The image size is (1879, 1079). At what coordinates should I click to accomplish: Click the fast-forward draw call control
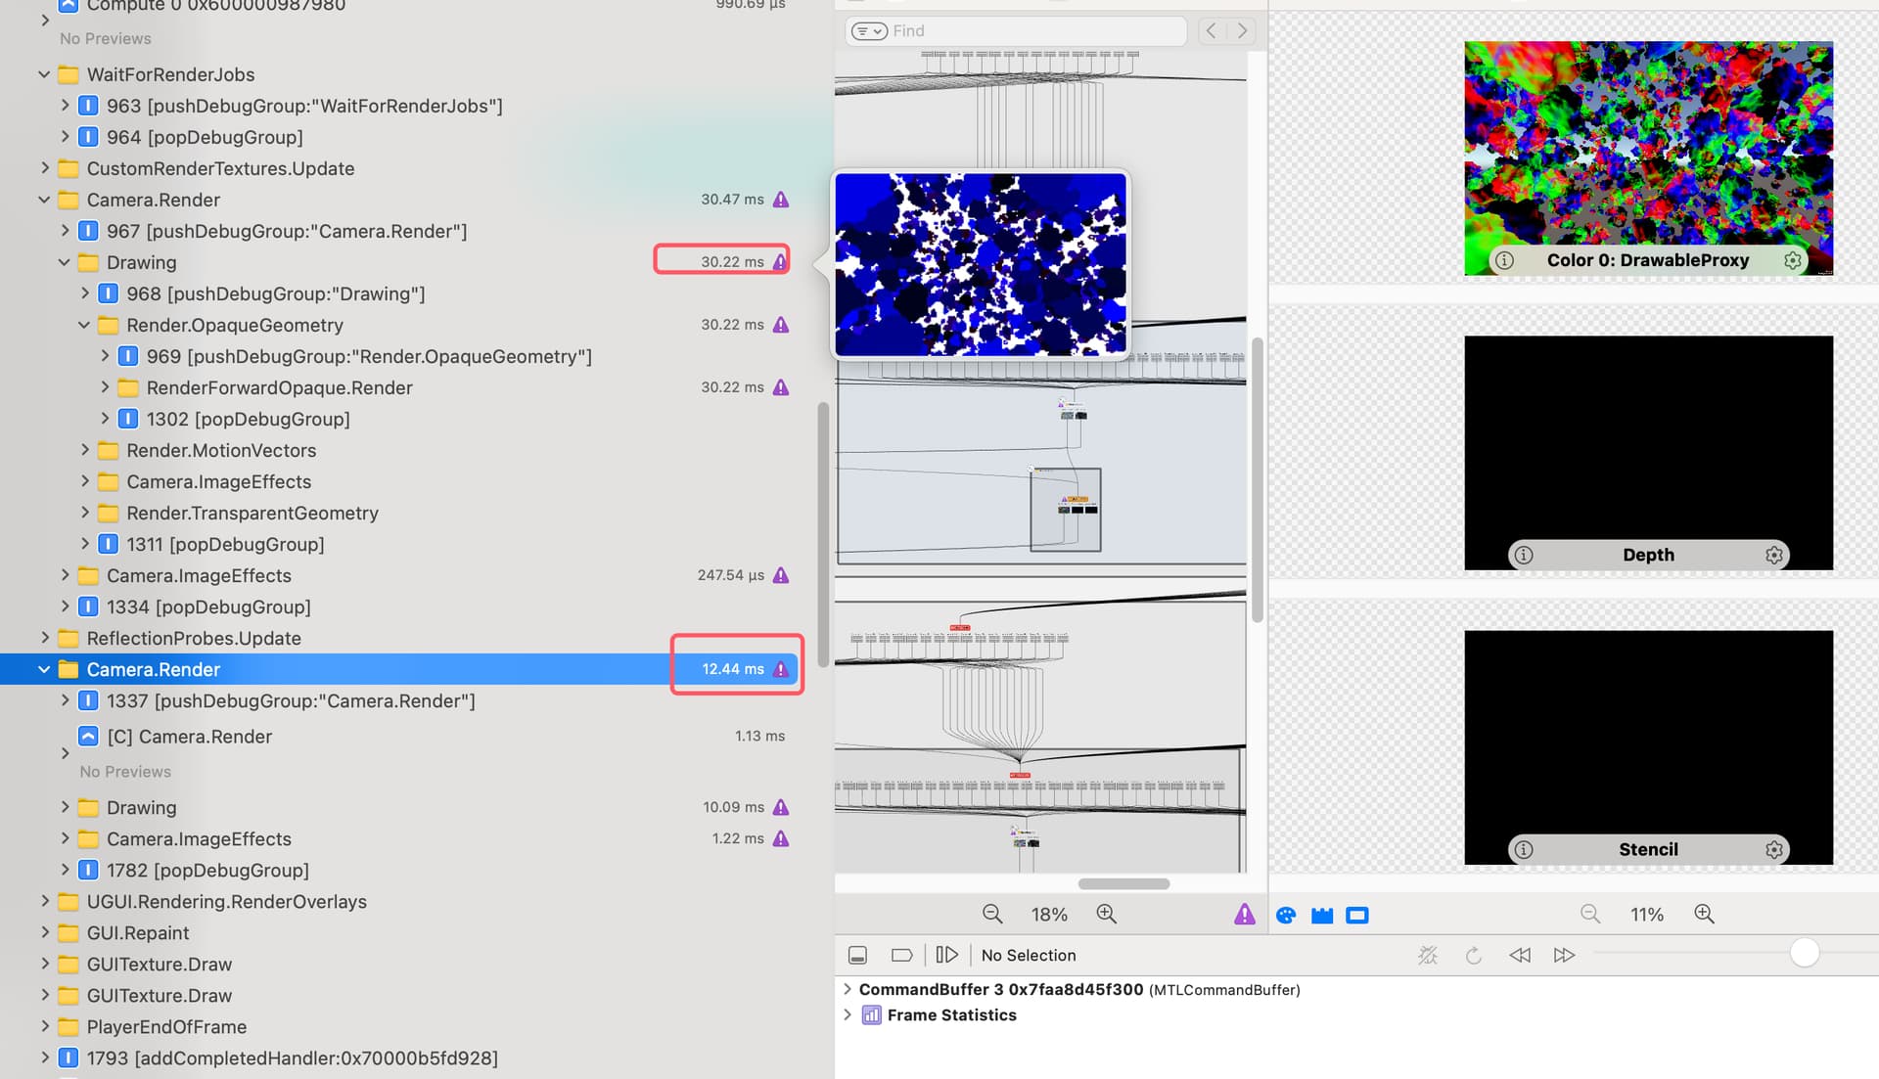pos(1564,955)
